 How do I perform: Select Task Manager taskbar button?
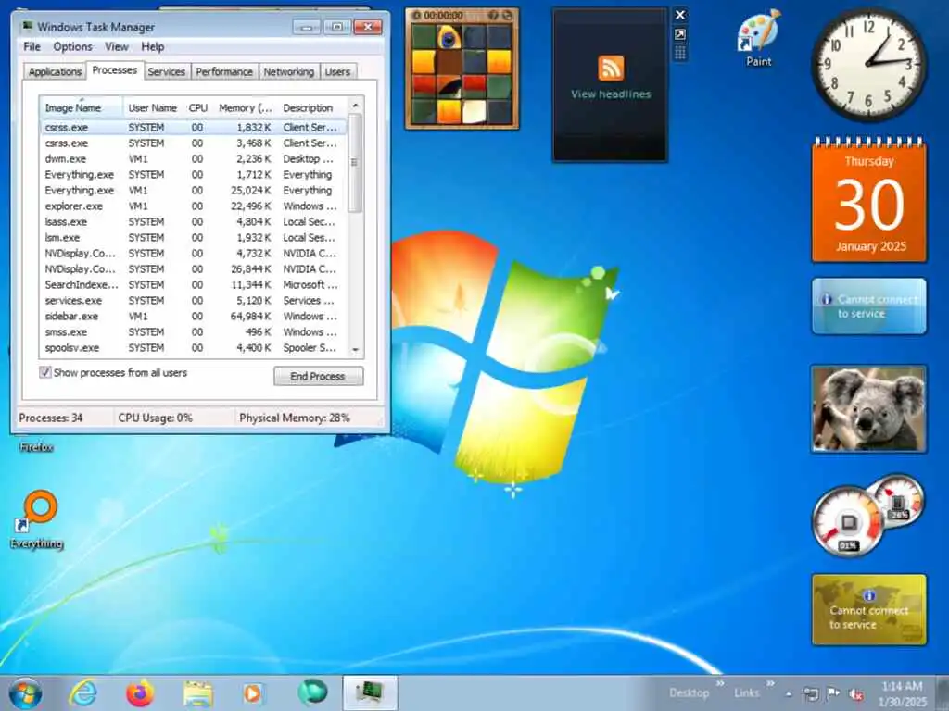click(371, 692)
